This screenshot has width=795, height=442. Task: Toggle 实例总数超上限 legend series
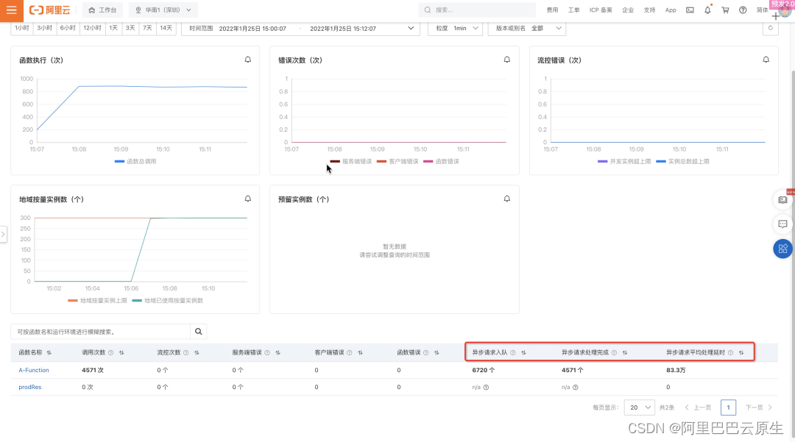click(x=682, y=162)
